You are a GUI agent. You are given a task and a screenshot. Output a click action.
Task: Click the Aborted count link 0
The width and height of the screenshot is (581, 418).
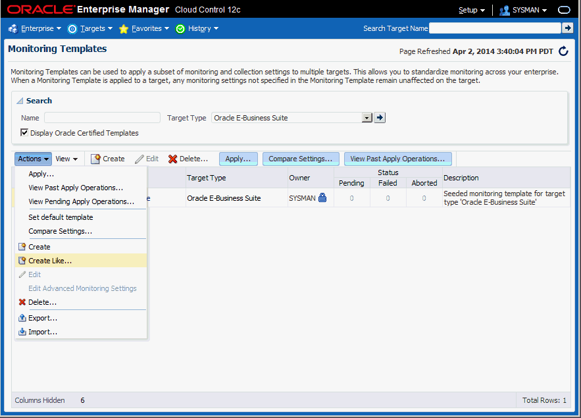pos(424,198)
